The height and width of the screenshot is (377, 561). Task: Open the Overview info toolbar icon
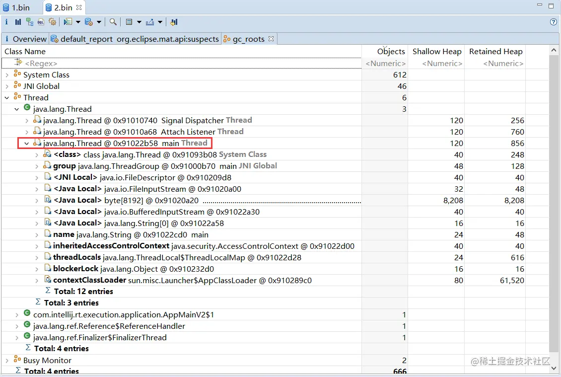coord(6,22)
